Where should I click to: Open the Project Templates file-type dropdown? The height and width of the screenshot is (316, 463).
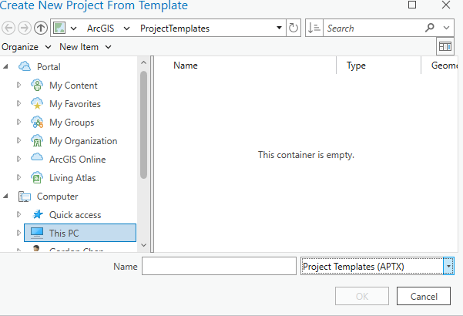coord(448,266)
